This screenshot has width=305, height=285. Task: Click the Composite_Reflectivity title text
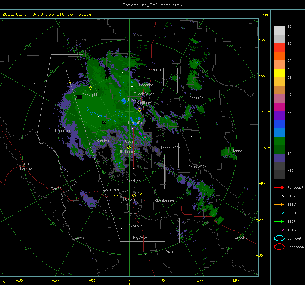(152, 5)
